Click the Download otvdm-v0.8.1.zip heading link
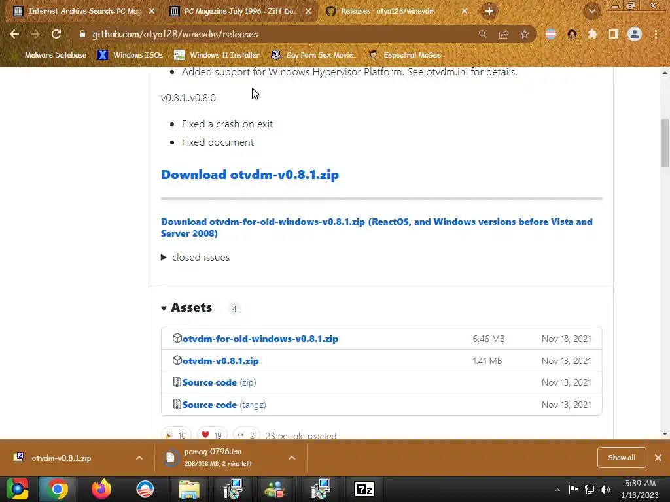This screenshot has width=670, height=502. pos(250,175)
